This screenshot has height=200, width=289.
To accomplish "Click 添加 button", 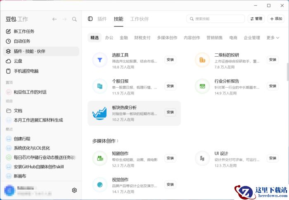I will [276, 19].
